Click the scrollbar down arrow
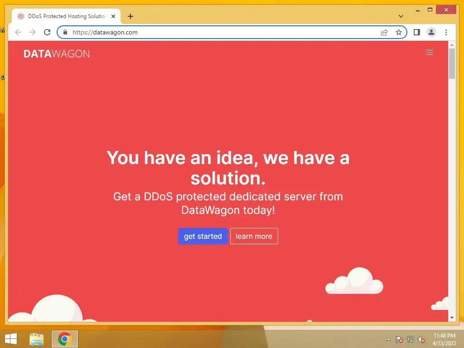Viewport: 464px width, 348px height. 452,318
